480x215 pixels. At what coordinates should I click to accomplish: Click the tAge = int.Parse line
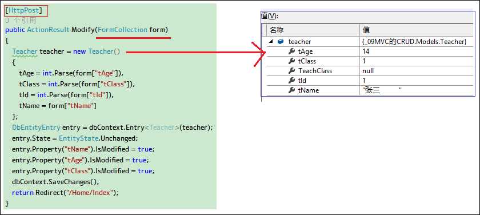pyautogui.click(x=71, y=73)
